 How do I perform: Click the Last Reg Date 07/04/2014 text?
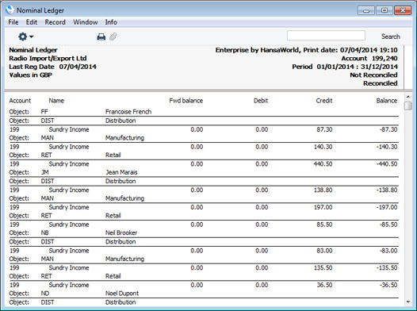tap(52, 67)
